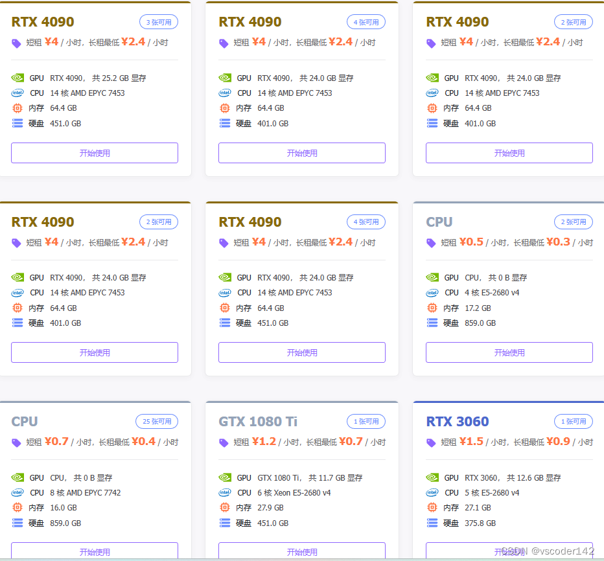Click 开始使用 on the 4 张可用 RTX 4090 card with 451.0 GB disk
The height and width of the screenshot is (561, 604).
point(302,352)
